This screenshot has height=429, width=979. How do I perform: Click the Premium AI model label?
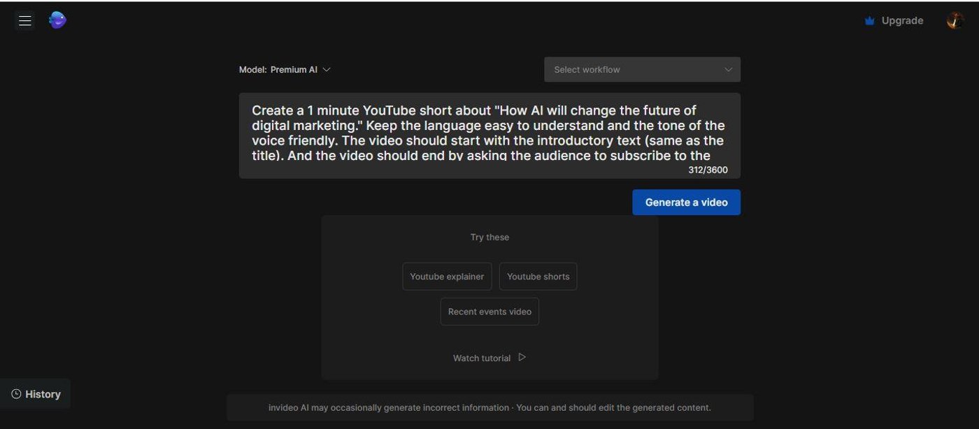tap(294, 70)
